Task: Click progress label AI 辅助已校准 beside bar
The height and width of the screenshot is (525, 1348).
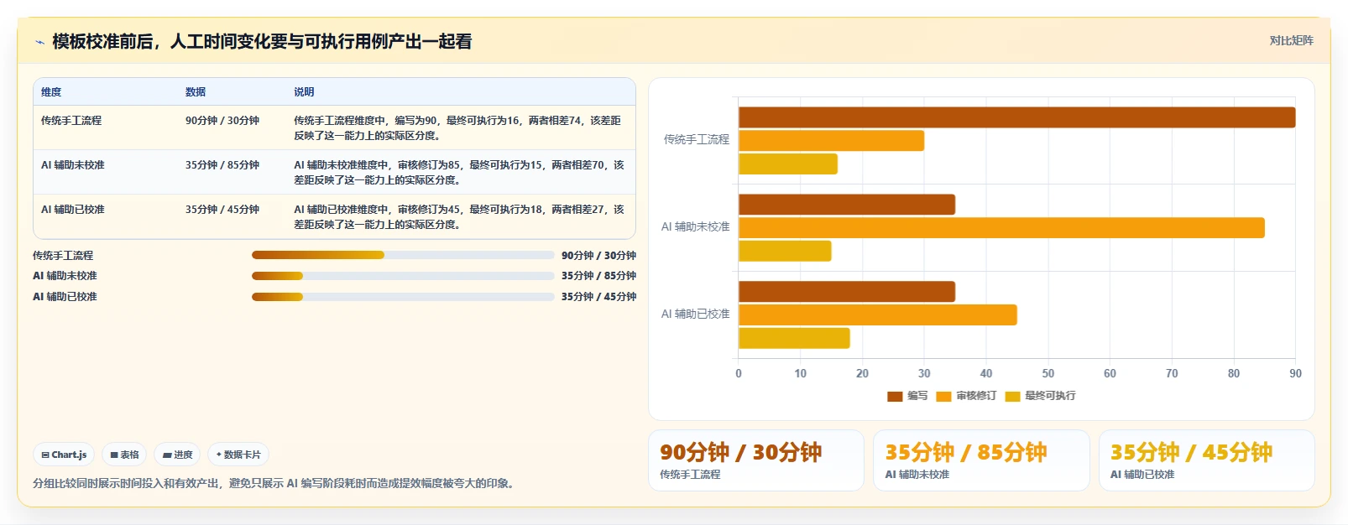Action: pyautogui.click(x=65, y=297)
